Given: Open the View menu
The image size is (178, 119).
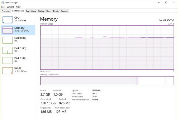Looking at the screenshot, I should (18, 7).
